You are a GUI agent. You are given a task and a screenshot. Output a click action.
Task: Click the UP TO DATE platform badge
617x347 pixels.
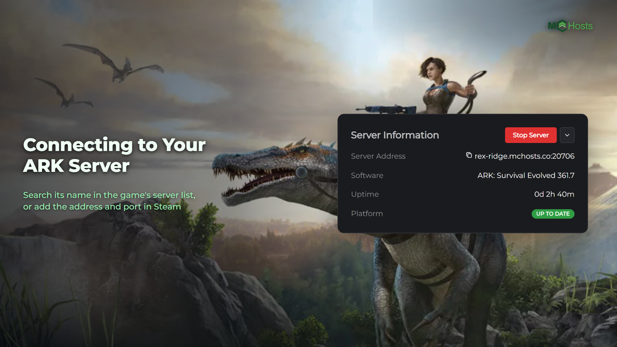(553, 214)
